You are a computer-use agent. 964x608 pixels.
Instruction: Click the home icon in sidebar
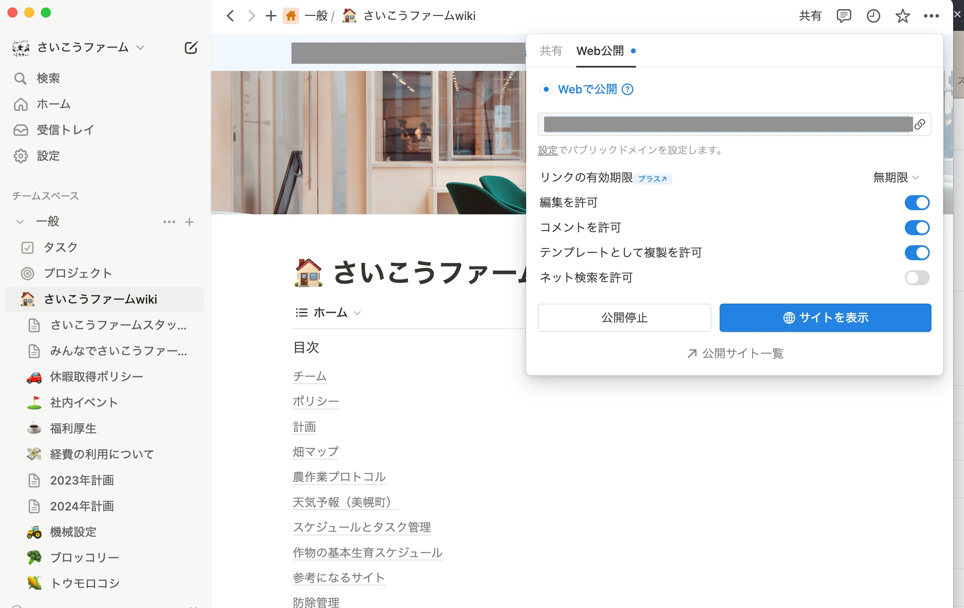pyautogui.click(x=20, y=104)
